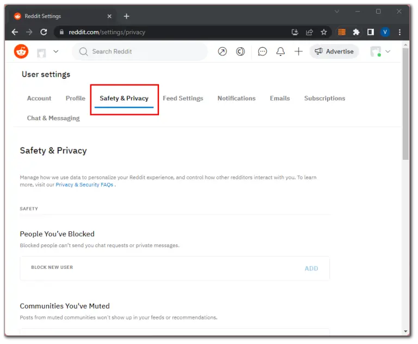Switch to the Account tab

tap(39, 99)
